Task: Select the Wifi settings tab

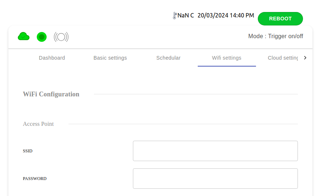Action: pos(227,58)
